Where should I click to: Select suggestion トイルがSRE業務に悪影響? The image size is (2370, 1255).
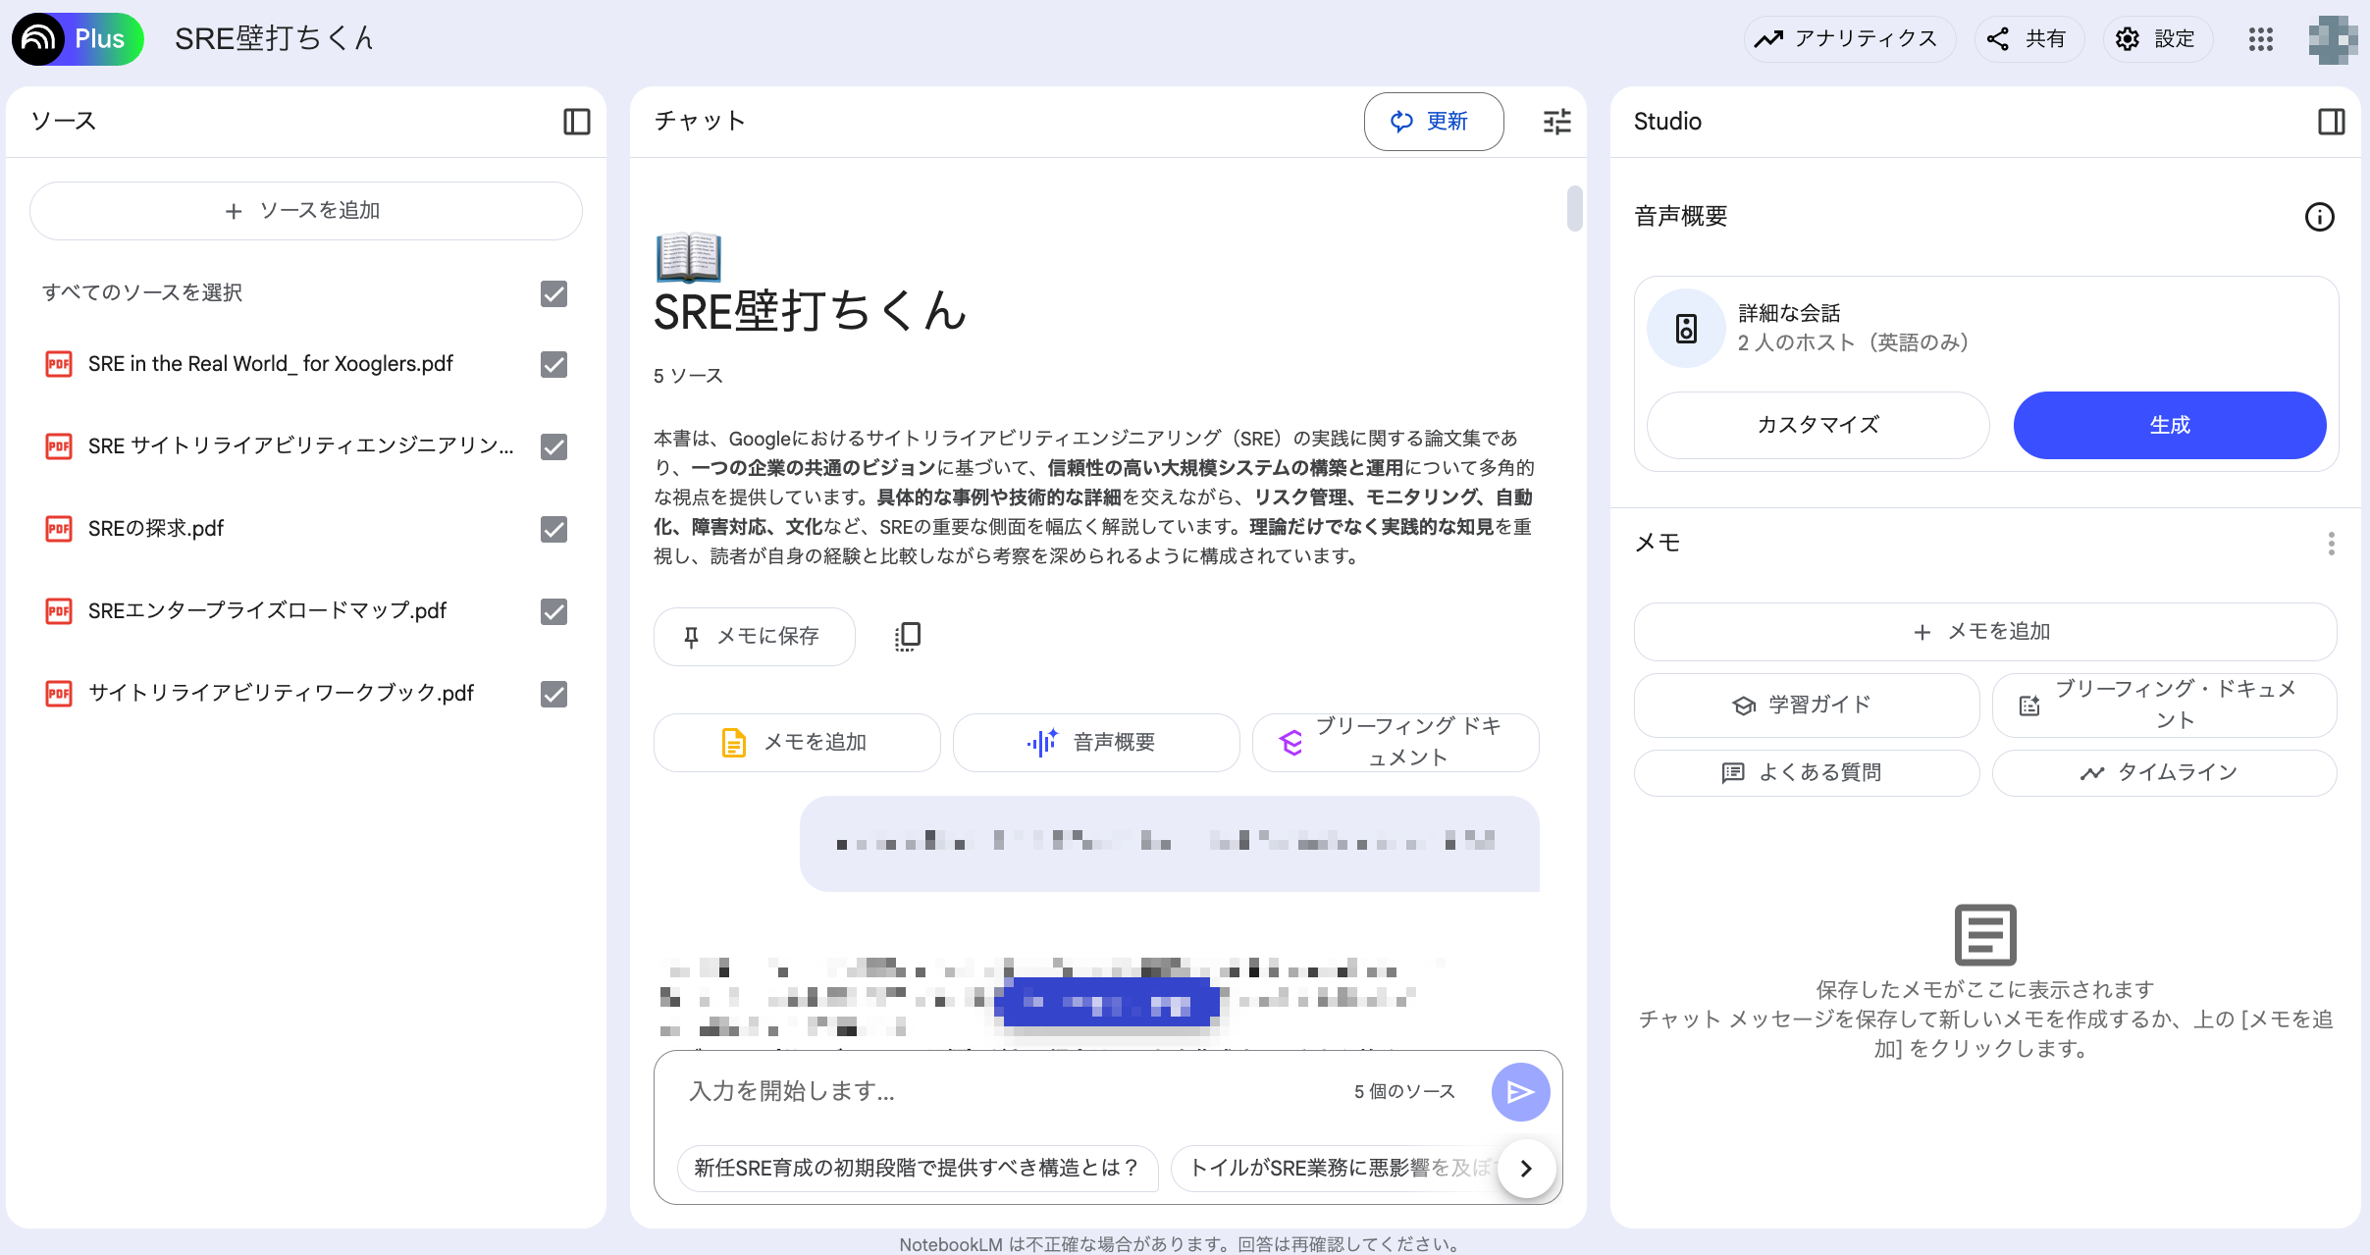coord(1335,1168)
